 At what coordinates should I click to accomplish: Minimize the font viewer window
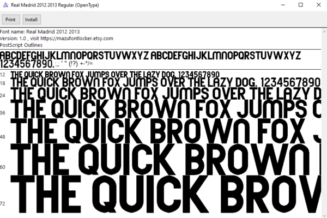coord(283,5)
